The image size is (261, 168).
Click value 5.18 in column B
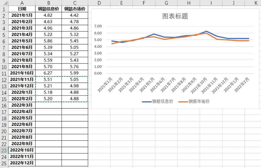(49, 92)
